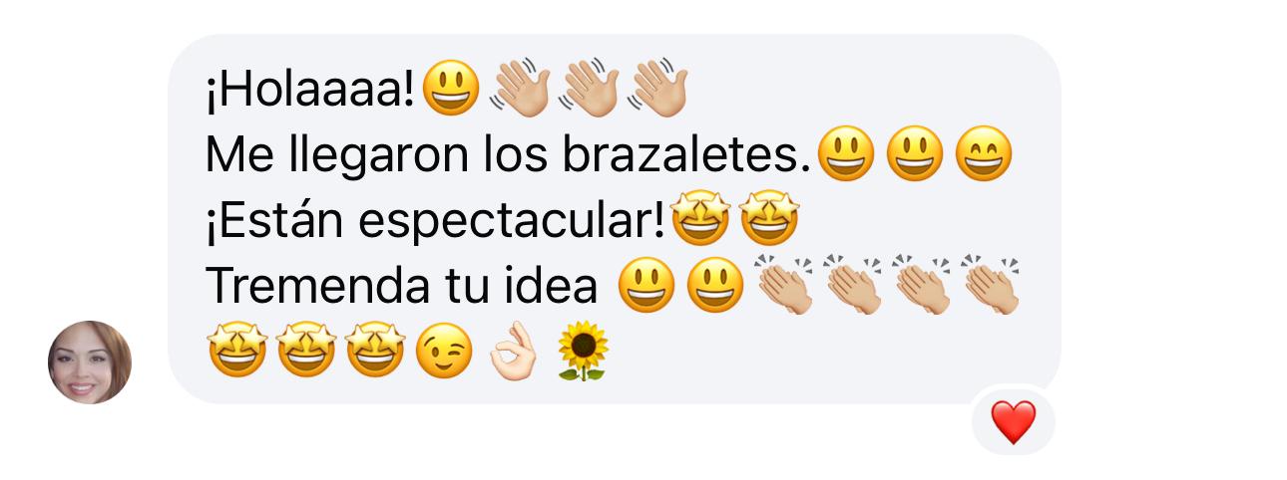Click the squinting grin emoji ending the brazaletes line
Viewport: 1287px width, 480px height.
click(984, 155)
